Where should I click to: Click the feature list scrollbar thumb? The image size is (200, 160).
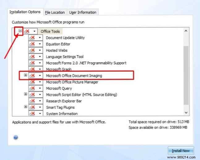186,75
